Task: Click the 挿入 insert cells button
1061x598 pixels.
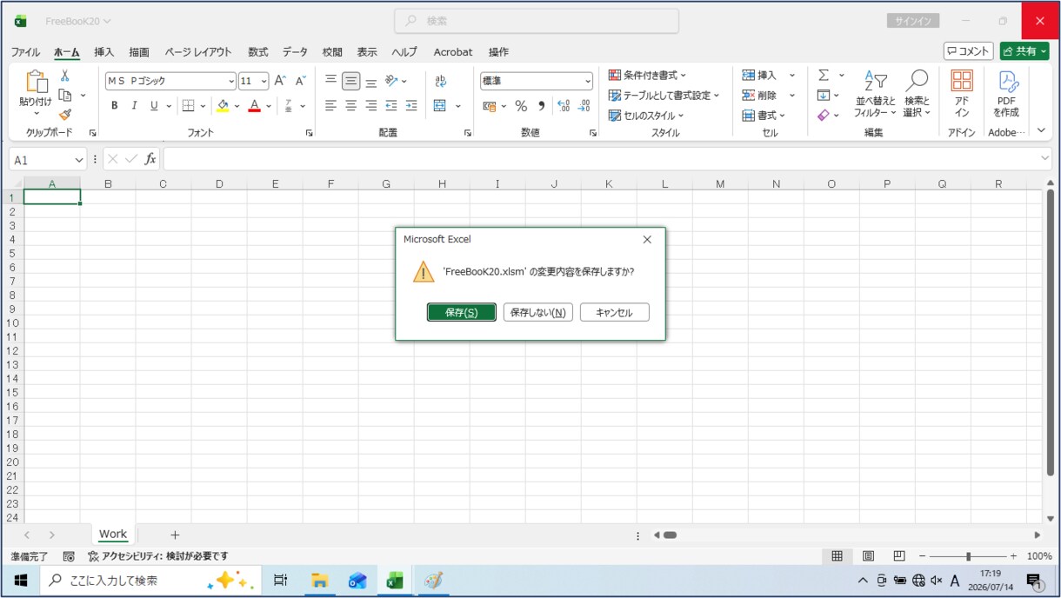Action: pos(759,76)
